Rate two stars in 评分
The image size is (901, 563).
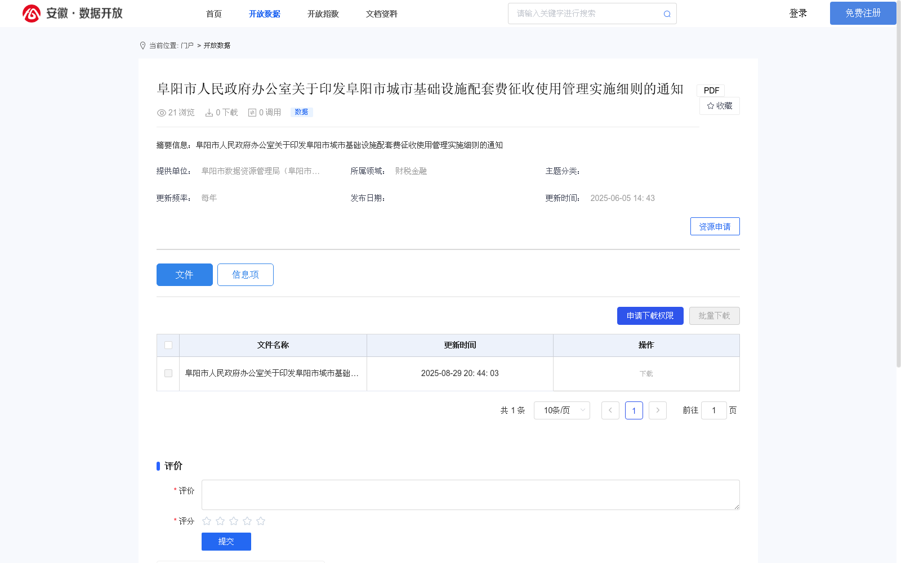coord(220,521)
